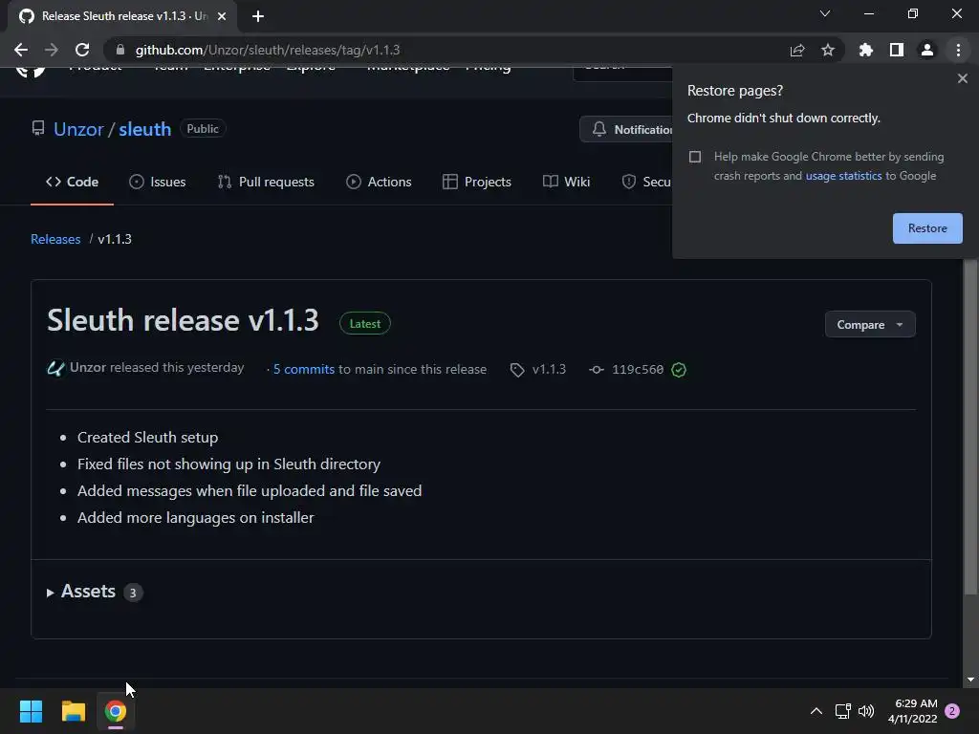Viewport: 979px width, 734px height.
Task: Click the green Latest badge
Action: point(364,323)
